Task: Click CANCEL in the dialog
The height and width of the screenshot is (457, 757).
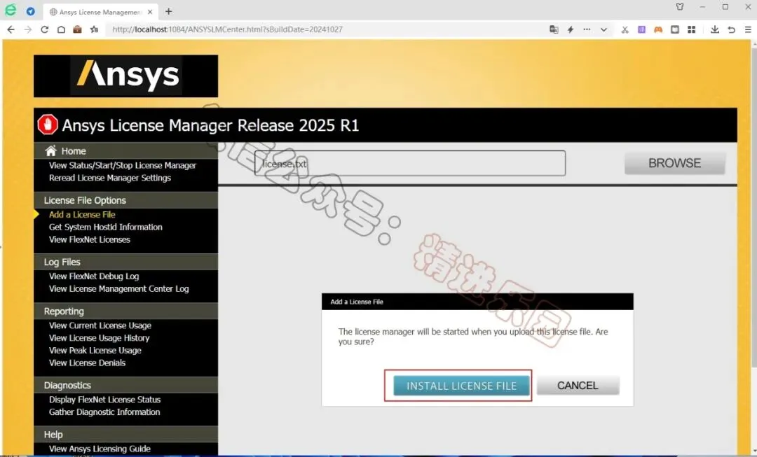Action: point(578,386)
